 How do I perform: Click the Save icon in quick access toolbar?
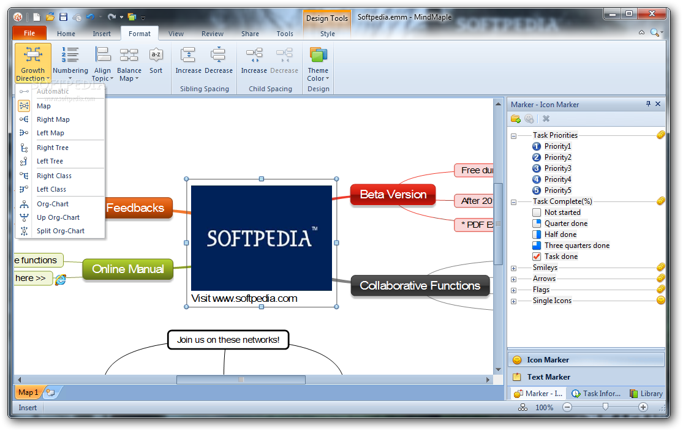[x=64, y=17]
